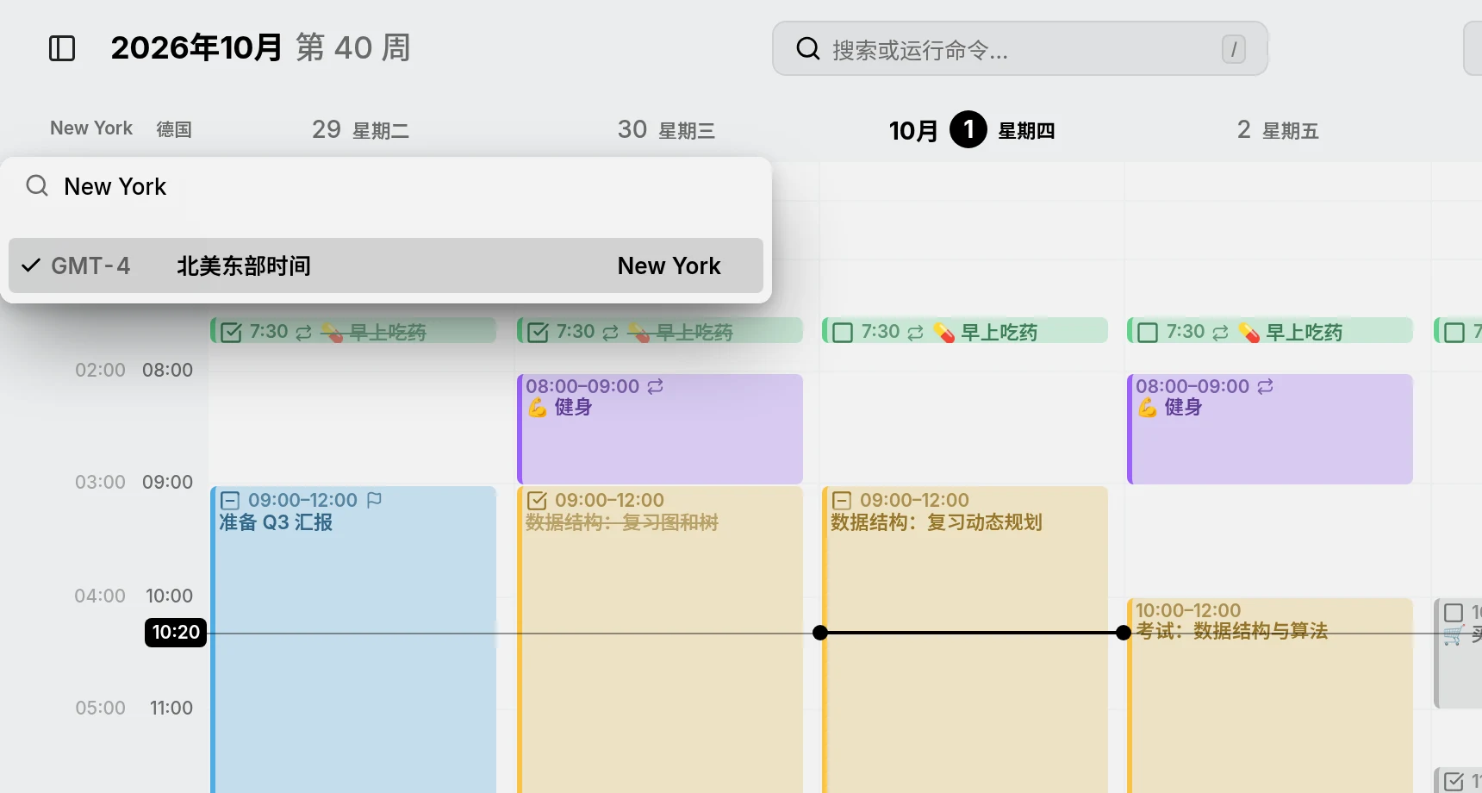The image size is (1482, 793).
Task: Click the pill emoji on Thursday 早上吃药
Action: point(943,332)
